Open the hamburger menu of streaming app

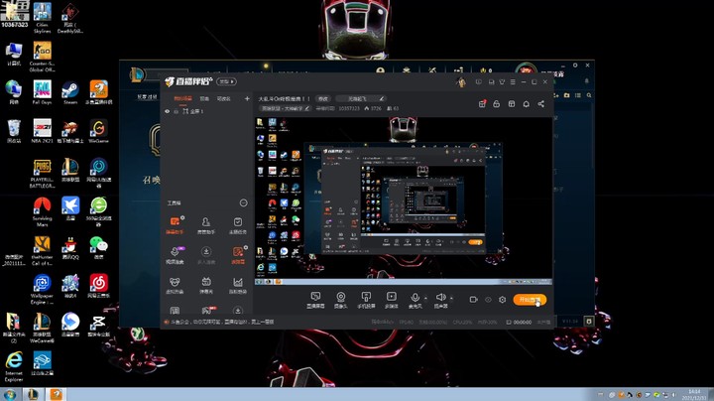coord(513,82)
